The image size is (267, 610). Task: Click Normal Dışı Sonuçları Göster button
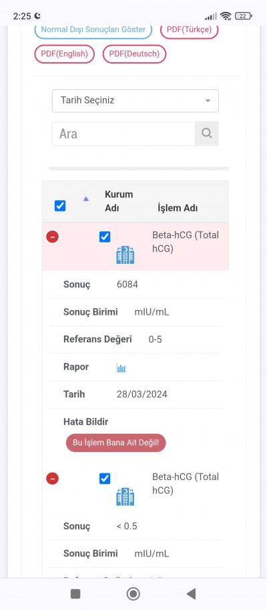coord(93,30)
